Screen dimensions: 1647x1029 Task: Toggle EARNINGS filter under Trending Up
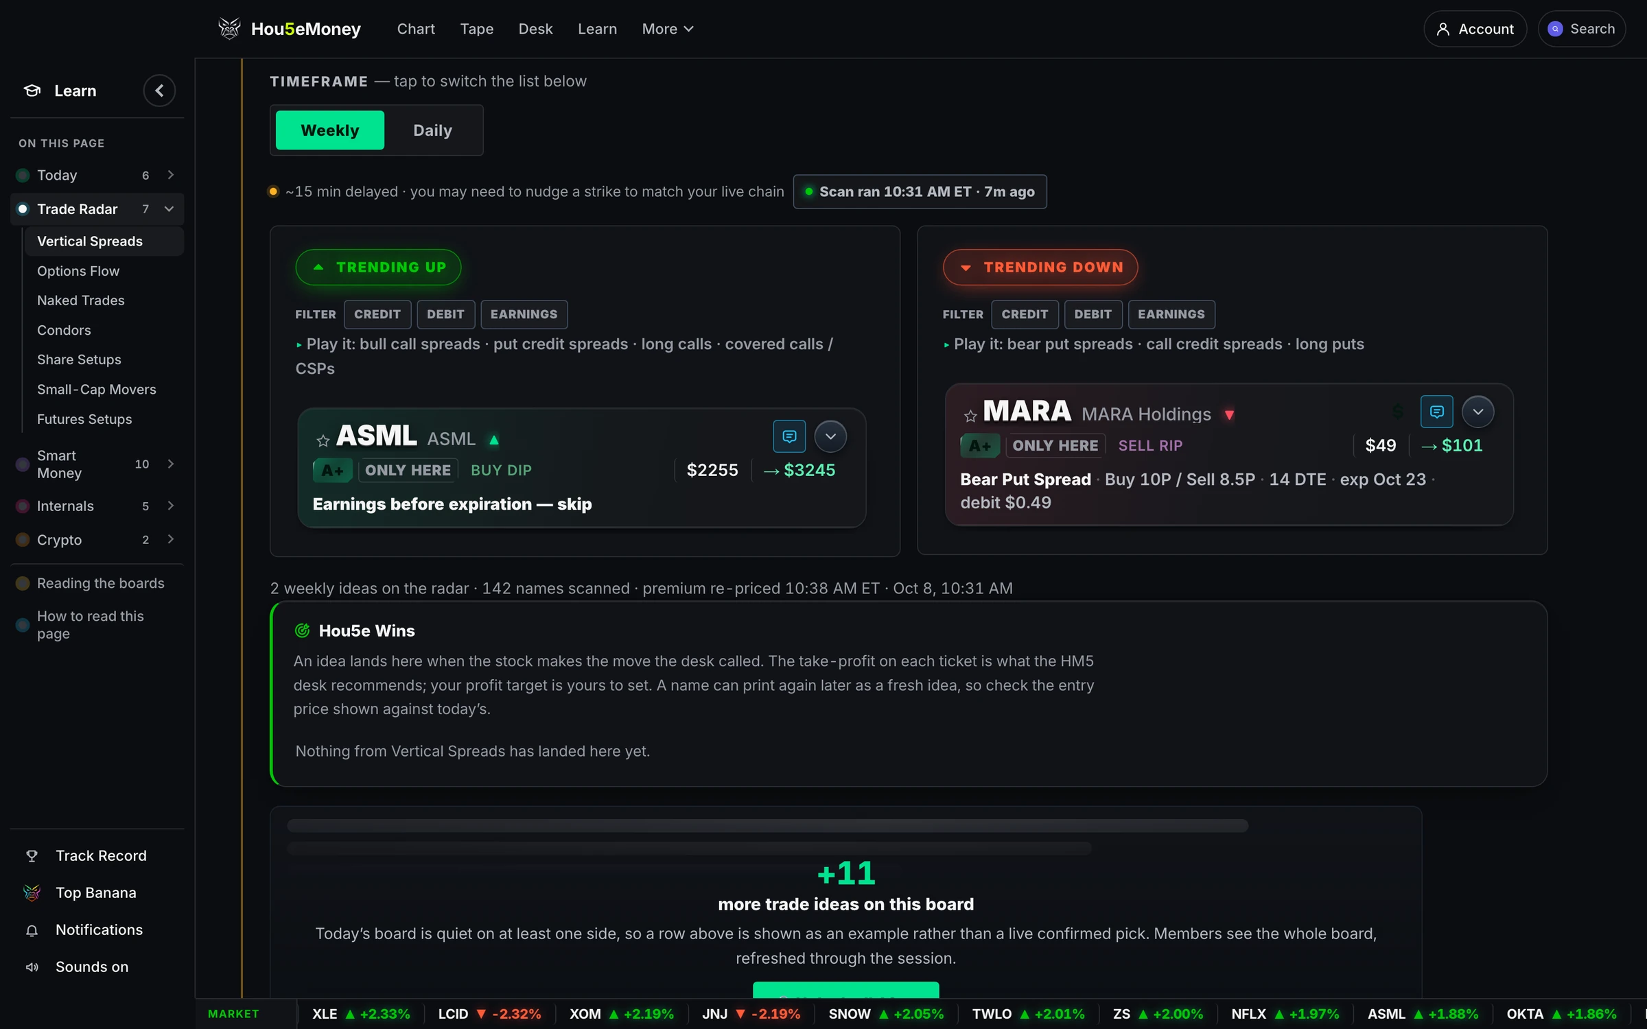(x=524, y=314)
